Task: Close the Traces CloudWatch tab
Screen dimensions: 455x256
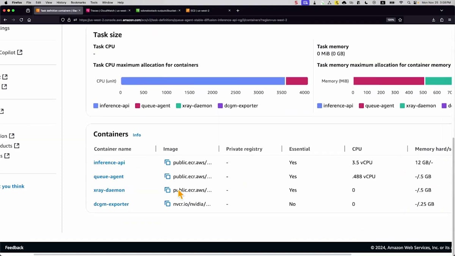Action: coord(129,11)
